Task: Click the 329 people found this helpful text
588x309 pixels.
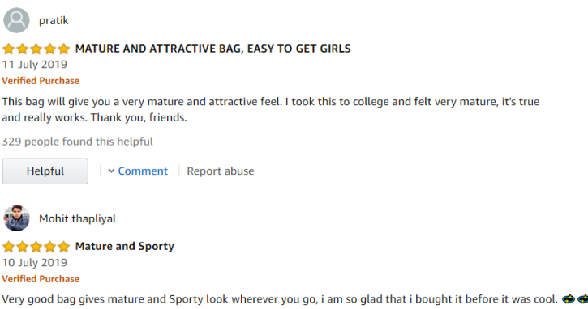Action: pyautogui.click(x=77, y=142)
